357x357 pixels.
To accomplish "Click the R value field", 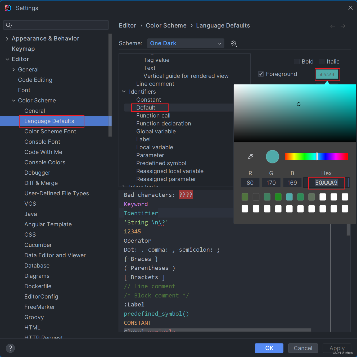I will click(250, 183).
